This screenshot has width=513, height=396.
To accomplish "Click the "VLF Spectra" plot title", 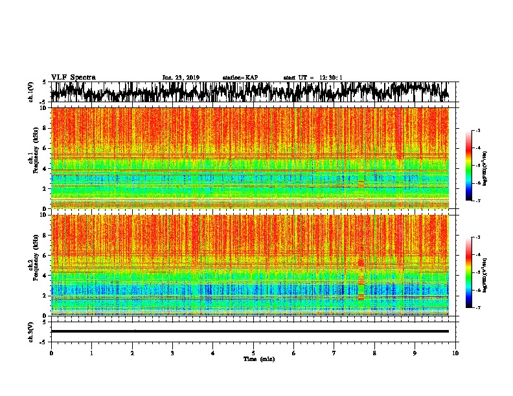I will point(73,78).
